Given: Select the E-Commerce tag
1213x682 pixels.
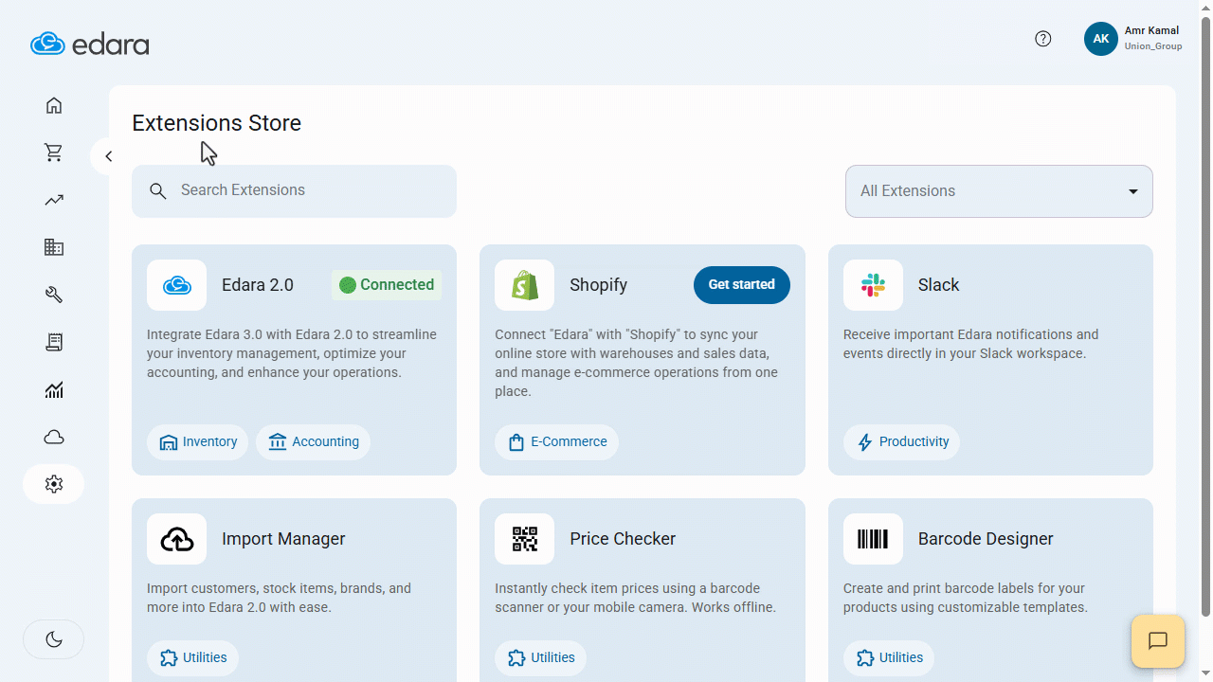Looking at the screenshot, I should [x=556, y=442].
